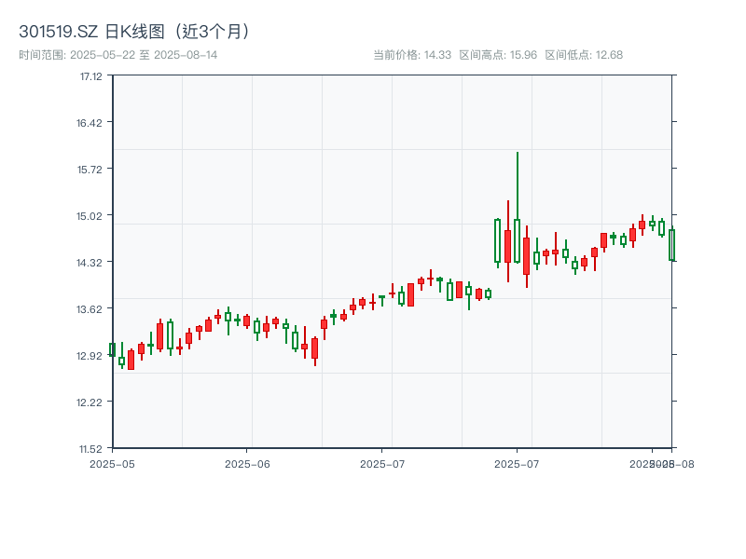Click the 17.12 y-axis label
The image size is (746, 559).
pos(89,80)
